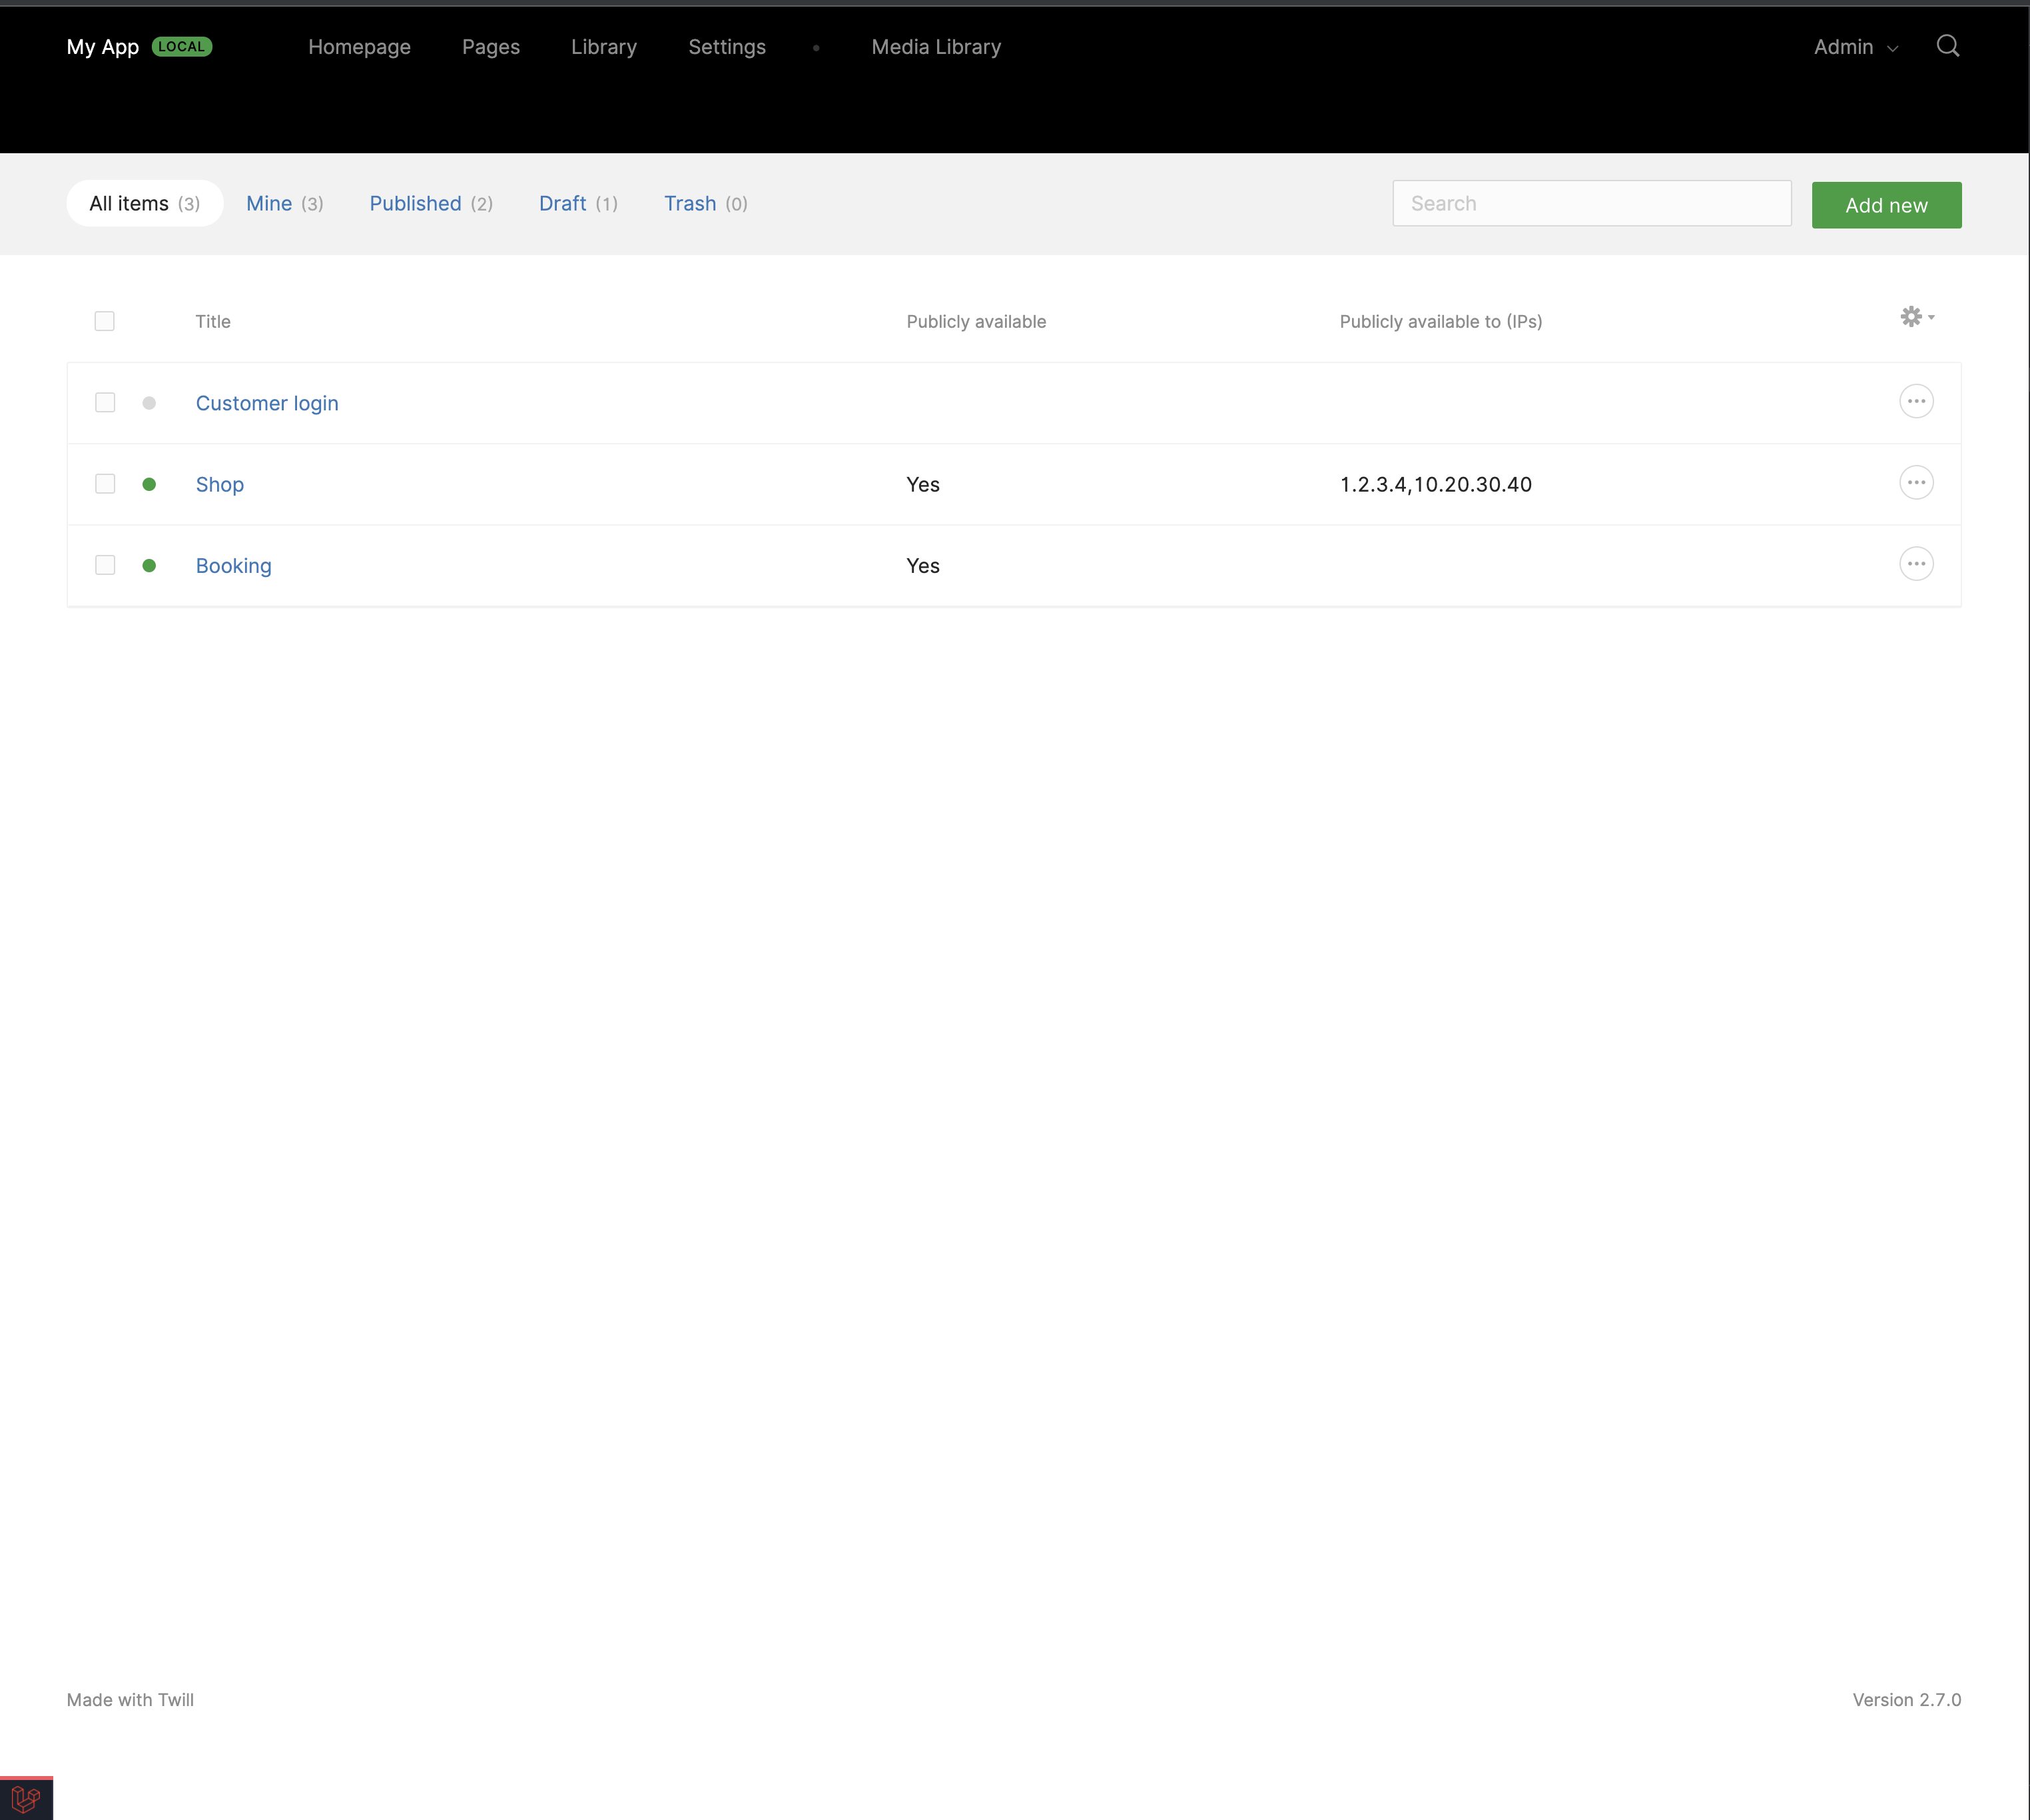Select the Booking row checkbox
The width and height of the screenshot is (2030, 1820).
(105, 565)
